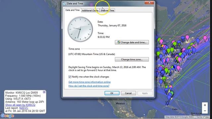Close the Date and Time window
The width and height of the screenshot is (212, 119).
[149, 3]
